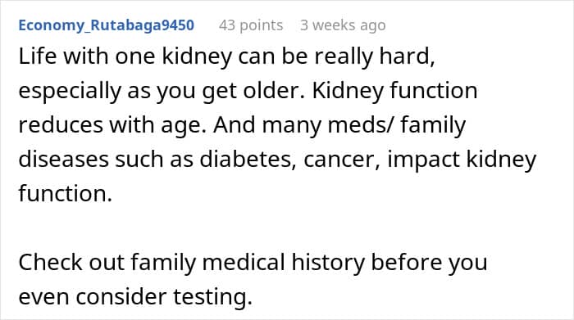Click the word diabetes in the comment
Screen dimensions: 574x320
(248, 160)
